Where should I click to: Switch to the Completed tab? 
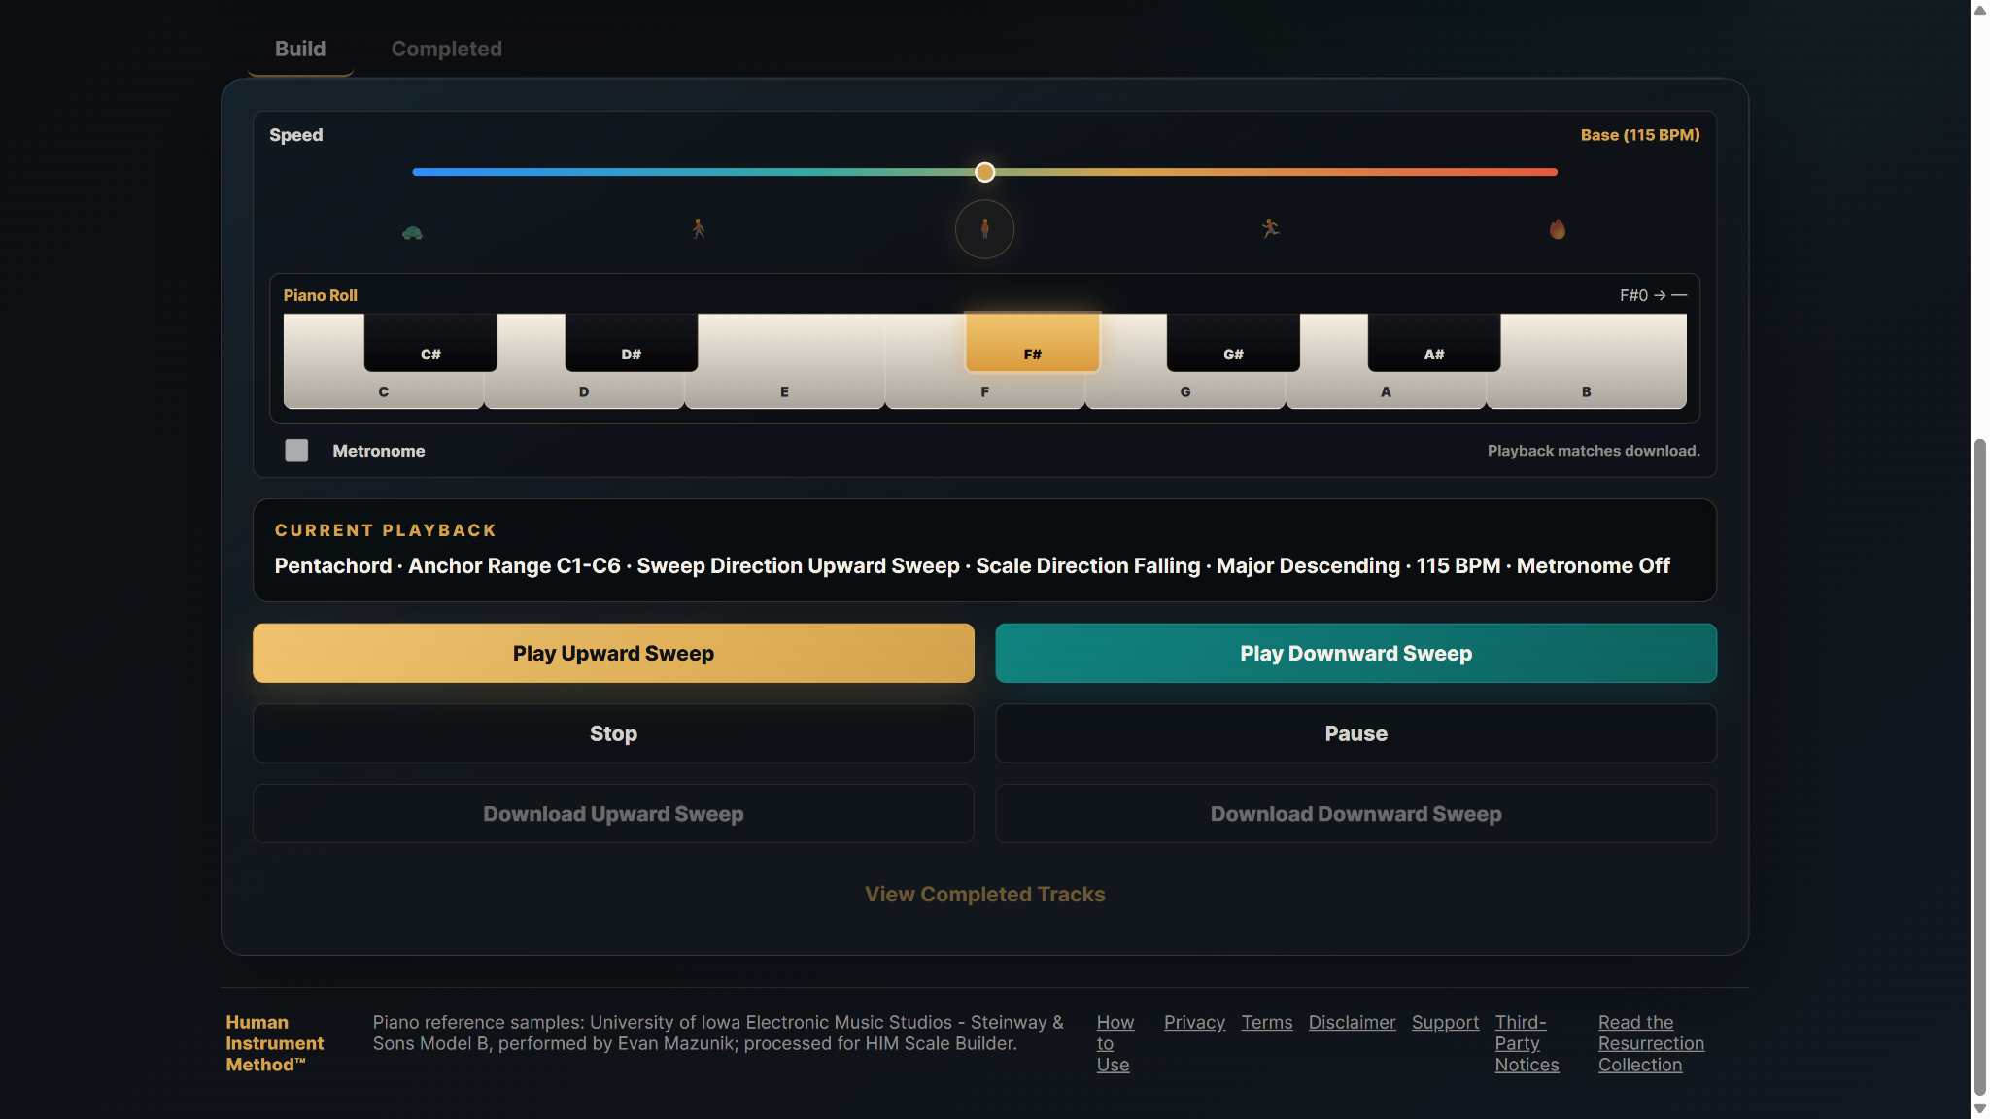pyautogui.click(x=447, y=49)
